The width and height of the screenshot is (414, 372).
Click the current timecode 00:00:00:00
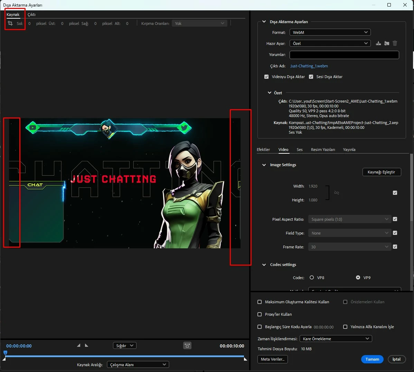coord(19,346)
